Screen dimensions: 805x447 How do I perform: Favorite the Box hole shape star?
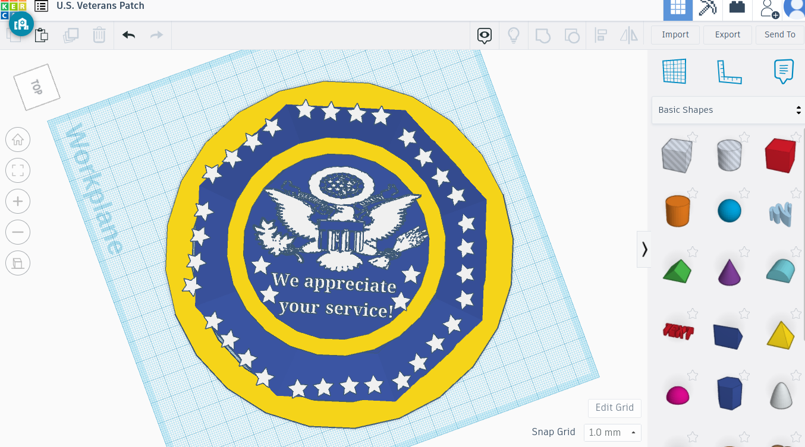coord(693,138)
